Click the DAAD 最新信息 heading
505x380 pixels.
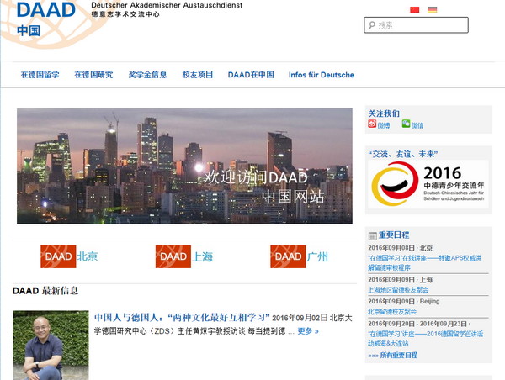tap(45, 291)
